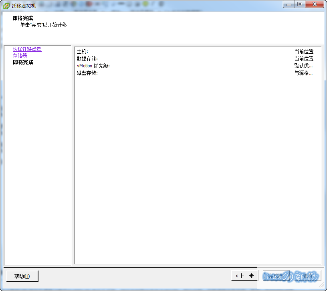Click 完成 to start migration
Image resolution: width=327 pixels, height=291 pixels.
[x=275, y=276]
